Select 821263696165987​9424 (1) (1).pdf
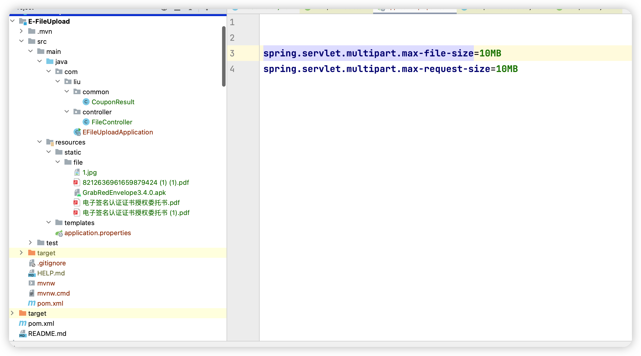 click(136, 182)
